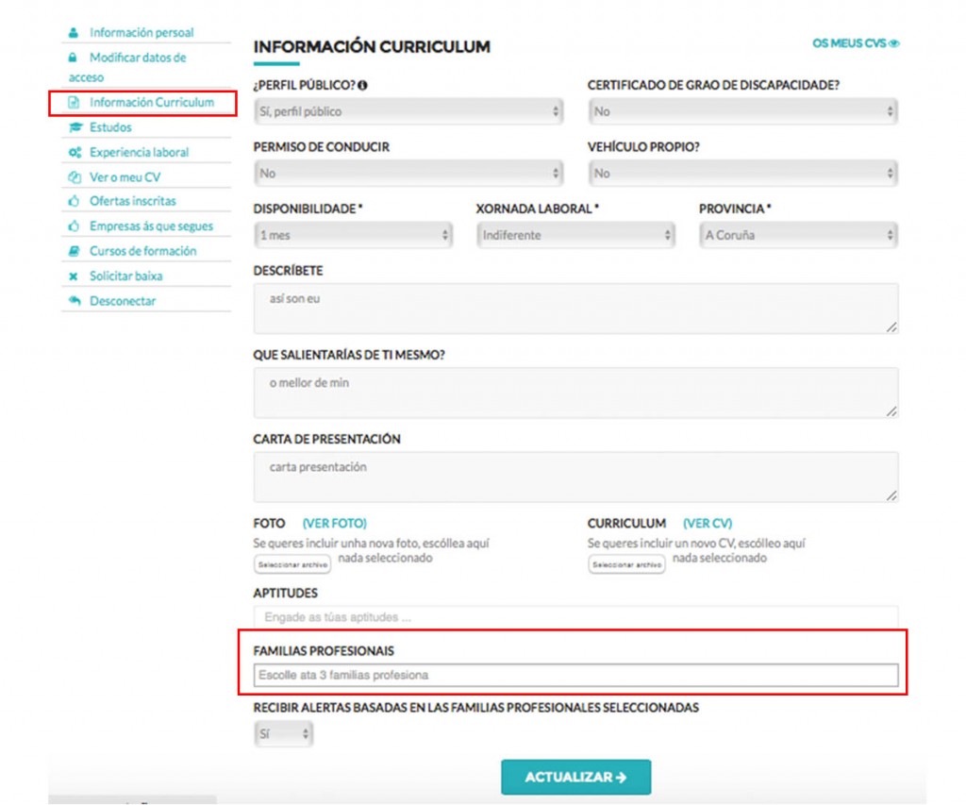Viewport: 966px width, 805px height.
Task: Open the Xornada laboral dropdown showing Indiferente
Action: pos(575,235)
